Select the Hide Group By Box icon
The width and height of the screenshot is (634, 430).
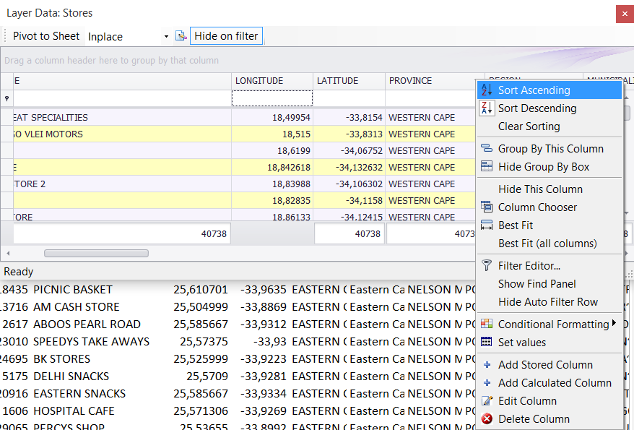[487, 166]
